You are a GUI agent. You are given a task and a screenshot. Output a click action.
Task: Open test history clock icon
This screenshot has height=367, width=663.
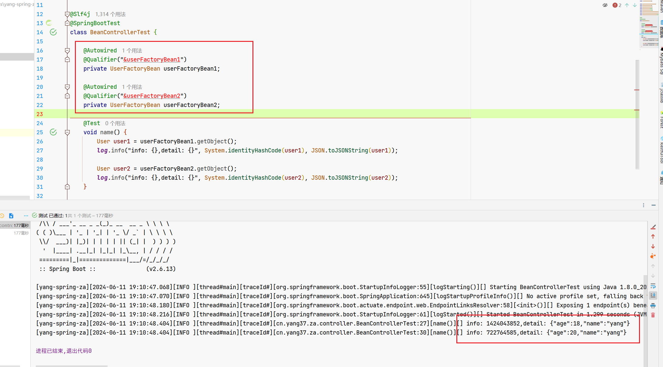pyautogui.click(x=2, y=216)
